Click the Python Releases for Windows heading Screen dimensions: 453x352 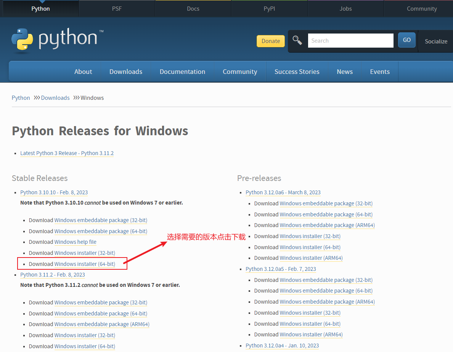100,131
